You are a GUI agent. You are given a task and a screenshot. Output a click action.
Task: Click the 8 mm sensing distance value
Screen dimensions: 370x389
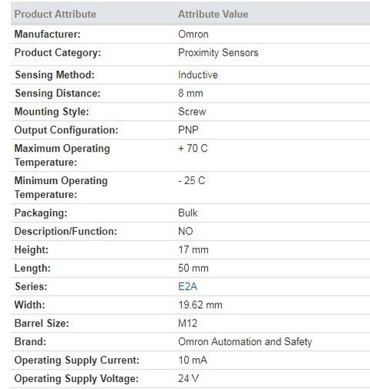(x=190, y=93)
